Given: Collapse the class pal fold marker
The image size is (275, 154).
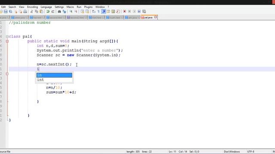Looking at the screenshot, I should coord(7,36).
